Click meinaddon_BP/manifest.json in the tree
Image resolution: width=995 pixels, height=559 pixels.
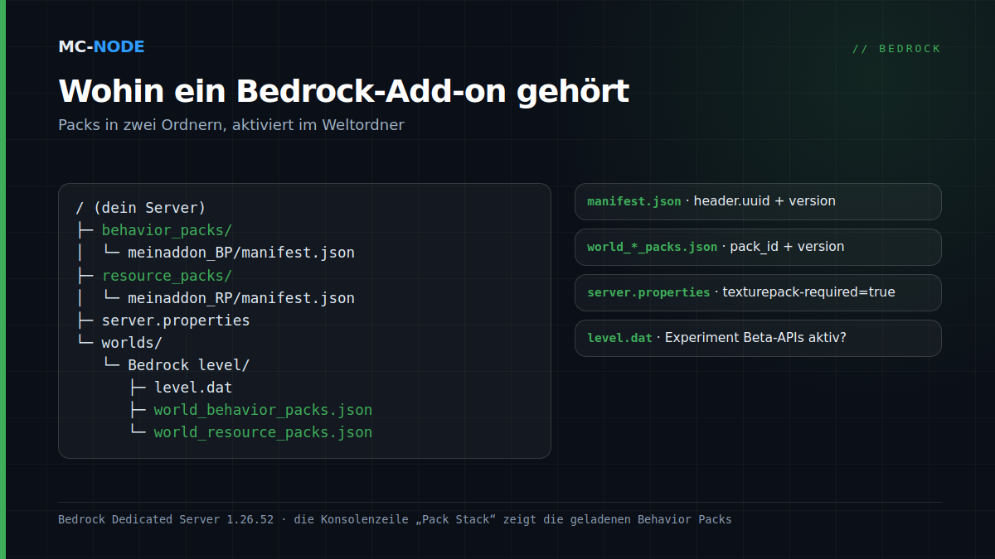241,253
